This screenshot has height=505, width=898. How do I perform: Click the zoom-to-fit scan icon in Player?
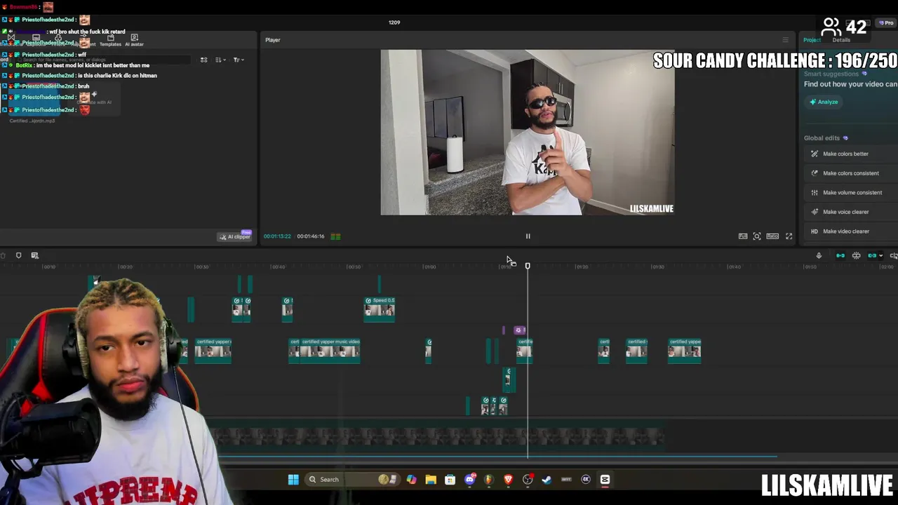coord(757,236)
